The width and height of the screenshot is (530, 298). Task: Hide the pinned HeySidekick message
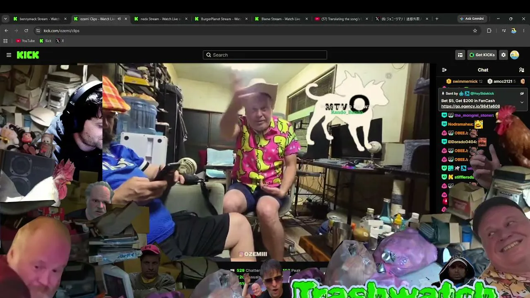click(522, 94)
